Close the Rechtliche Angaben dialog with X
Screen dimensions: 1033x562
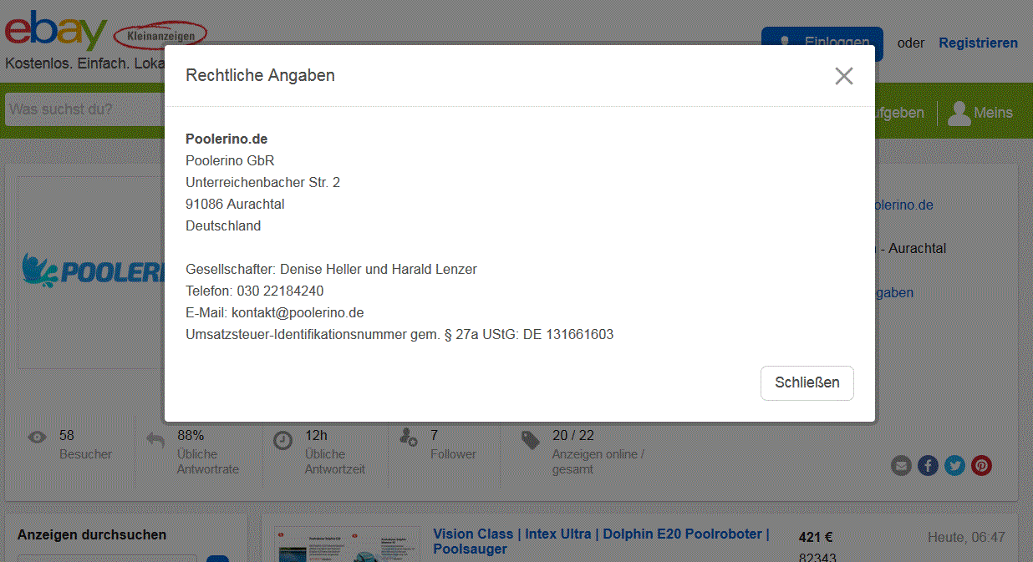point(844,76)
